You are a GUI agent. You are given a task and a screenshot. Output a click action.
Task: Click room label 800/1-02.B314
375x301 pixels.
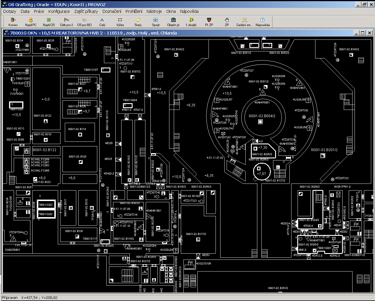coord(77,129)
